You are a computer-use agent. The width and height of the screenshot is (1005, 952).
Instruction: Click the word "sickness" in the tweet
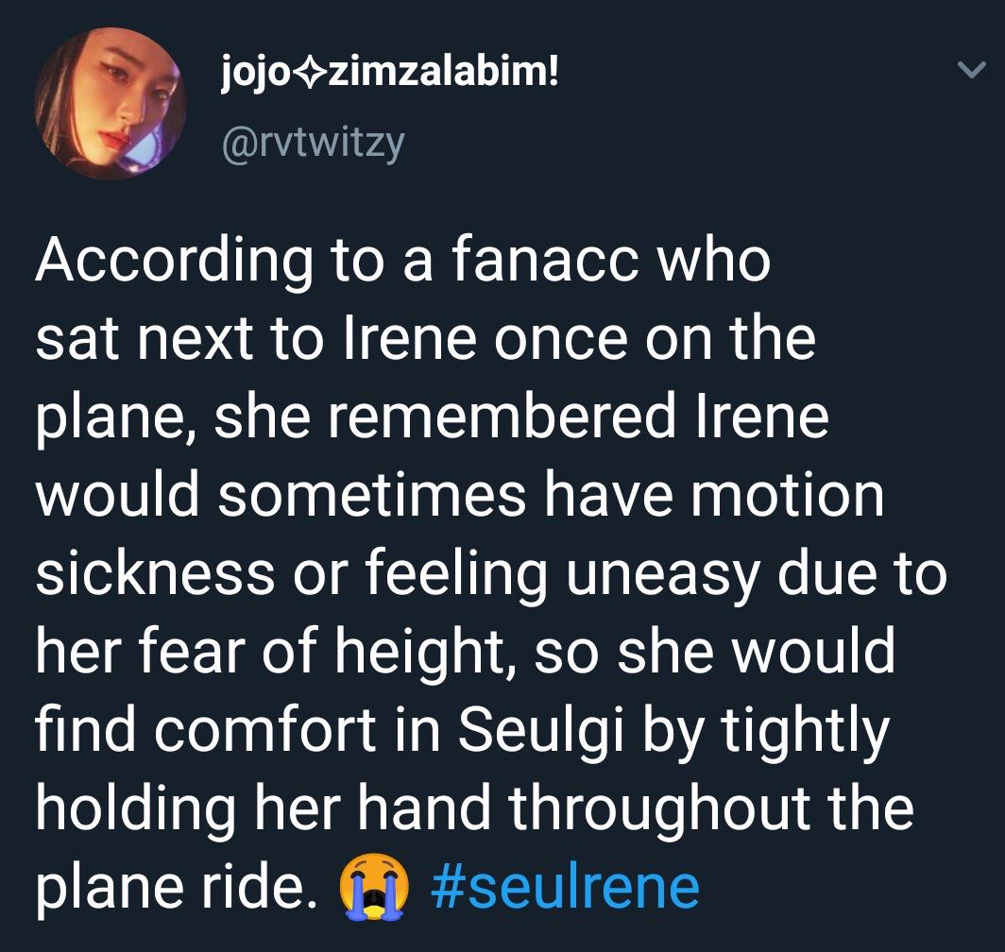point(155,573)
